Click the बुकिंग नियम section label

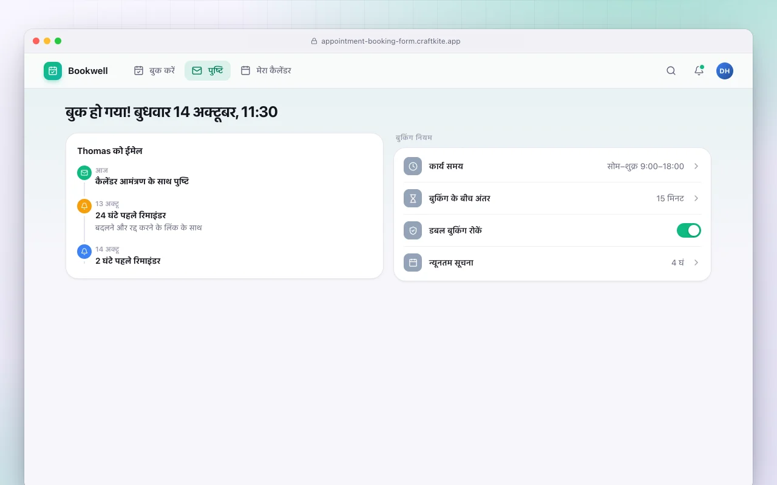point(414,138)
